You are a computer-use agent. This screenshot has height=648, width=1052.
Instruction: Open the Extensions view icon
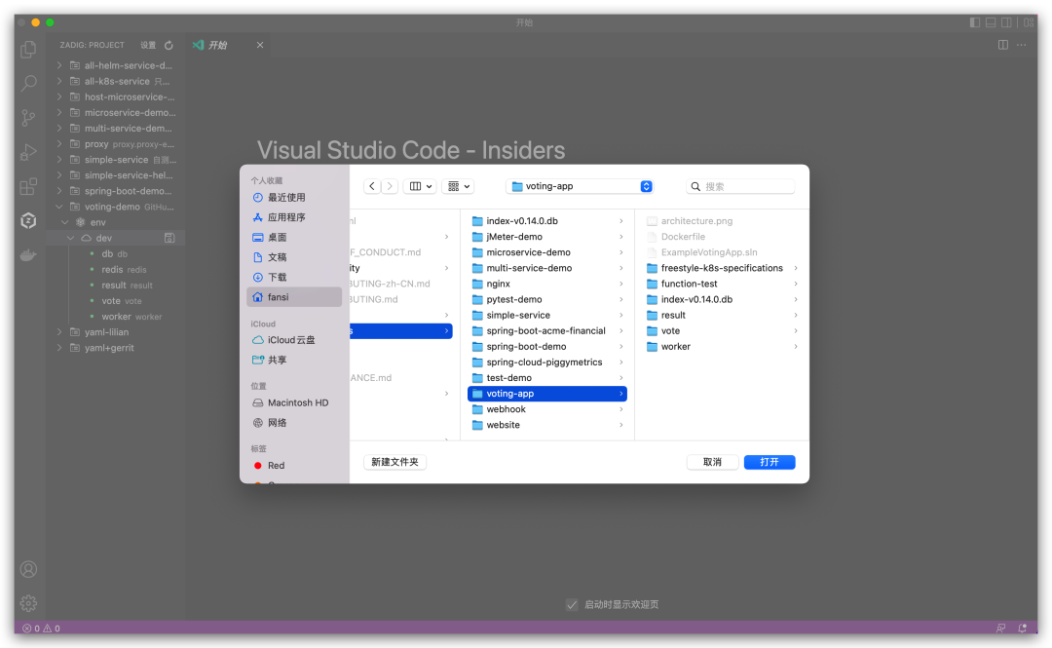(28, 186)
